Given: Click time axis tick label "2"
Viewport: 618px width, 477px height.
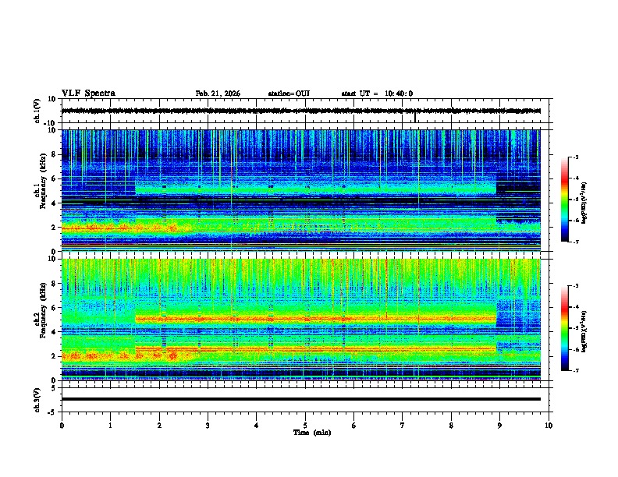Looking at the screenshot, I should coord(159,426).
